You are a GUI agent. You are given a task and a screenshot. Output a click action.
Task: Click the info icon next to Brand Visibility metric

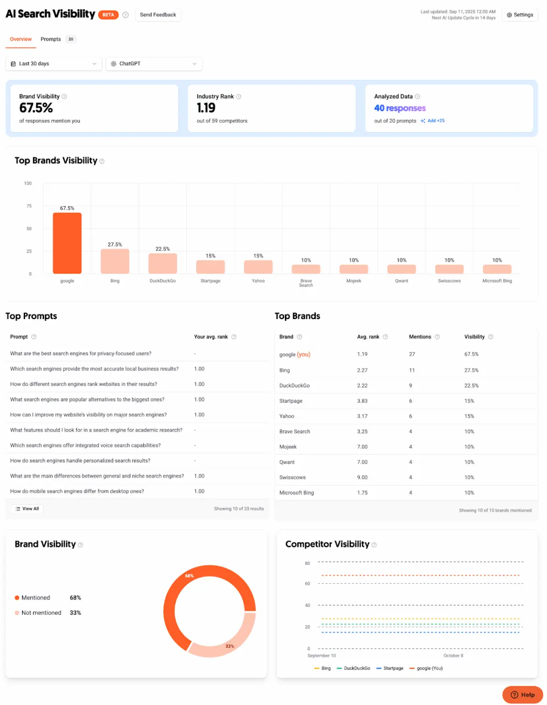coord(64,96)
